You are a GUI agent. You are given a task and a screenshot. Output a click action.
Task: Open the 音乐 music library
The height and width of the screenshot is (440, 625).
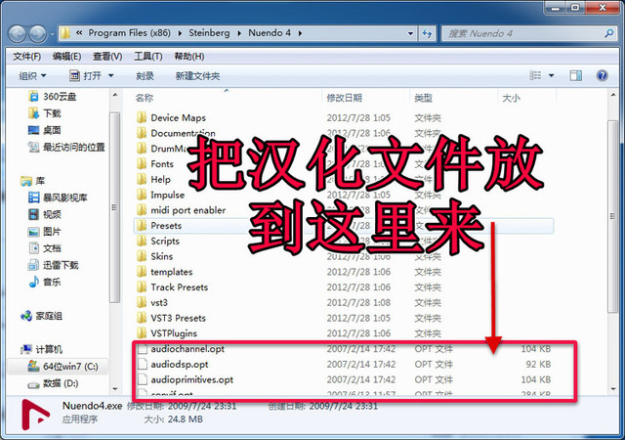point(51,282)
